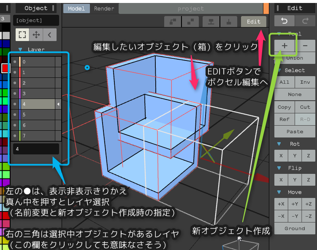Click the stem-on-block icon beside Edit button
Viewport: 317px width, 250px height.
pyautogui.click(x=229, y=22)
